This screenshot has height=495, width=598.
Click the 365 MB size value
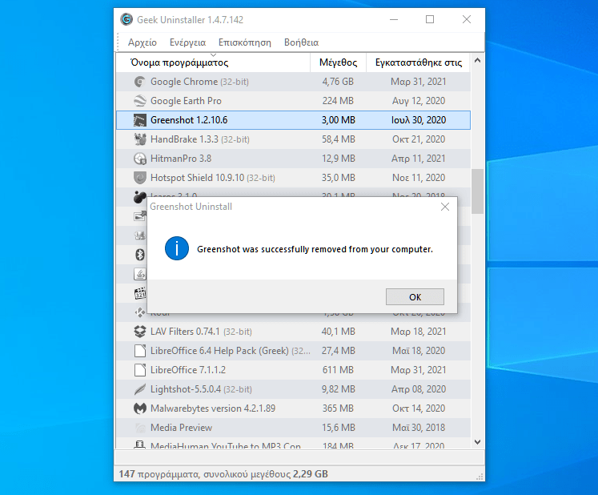coord(338,408)
